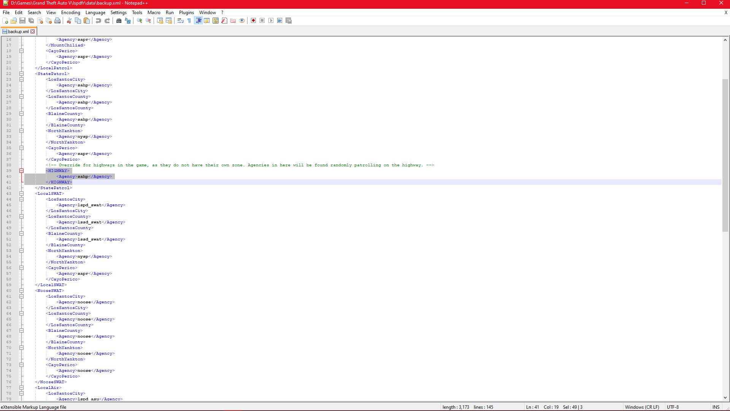730x411 pixels.
Task: Start macro recording with the red circle
Action: pyautogui.click(x=253, y=21)
